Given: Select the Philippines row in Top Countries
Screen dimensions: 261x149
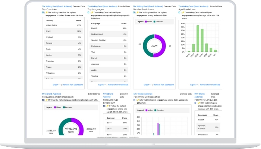Looking at the screenshot, I should [63, 73].
